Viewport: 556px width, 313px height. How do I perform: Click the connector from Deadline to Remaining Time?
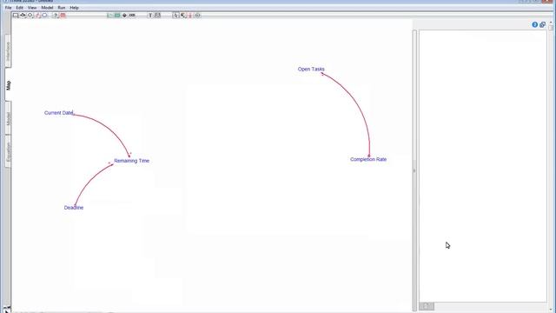[89, 182]
